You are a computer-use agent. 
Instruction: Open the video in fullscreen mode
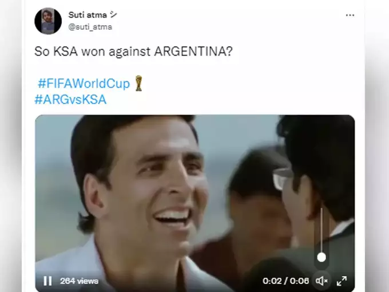coord(342,281)
